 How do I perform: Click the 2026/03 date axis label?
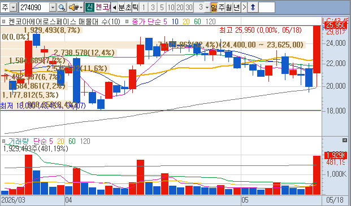point(14,200)
